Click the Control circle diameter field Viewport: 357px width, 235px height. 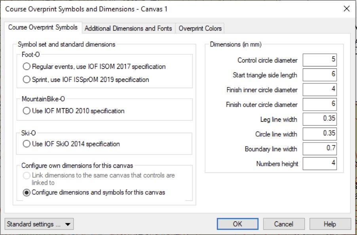pyautogui.click(x=320, y=60)
